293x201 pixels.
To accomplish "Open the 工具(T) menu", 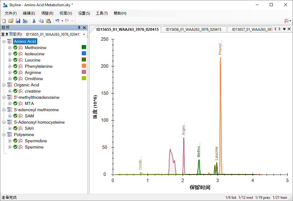I will click(102, 13).
